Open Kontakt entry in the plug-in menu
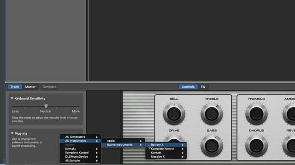Image resolution: width=295 pixels, height=165 pixels. tap(80, 148)
